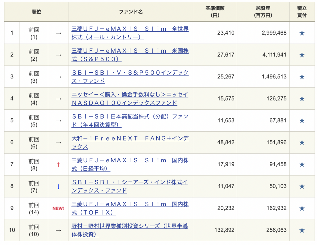Click the right arrow in rank 6 row
Viewport: 317px width, 245px height.
click(58, 143)
